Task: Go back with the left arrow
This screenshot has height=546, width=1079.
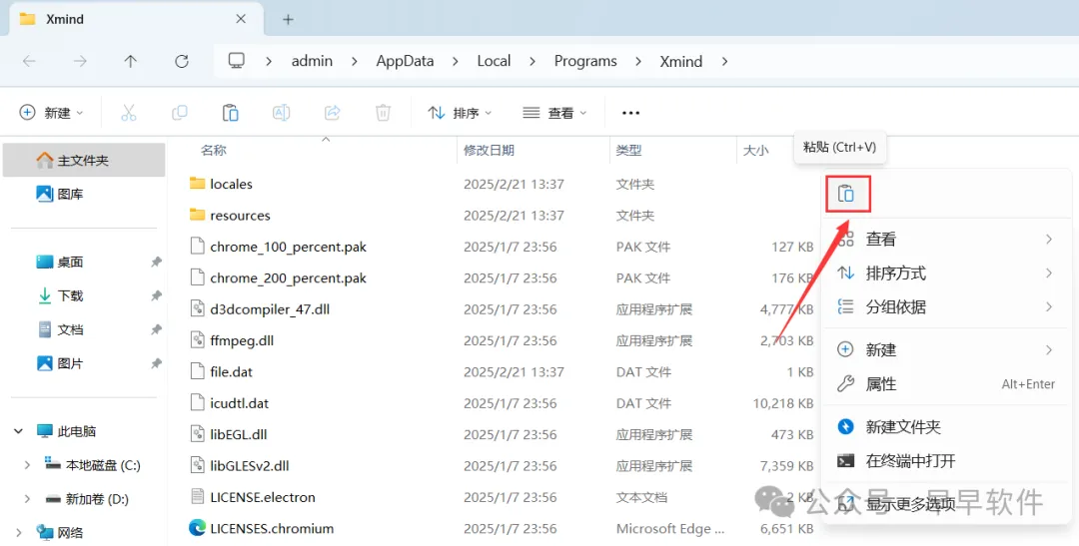Action: coord(29,61)
